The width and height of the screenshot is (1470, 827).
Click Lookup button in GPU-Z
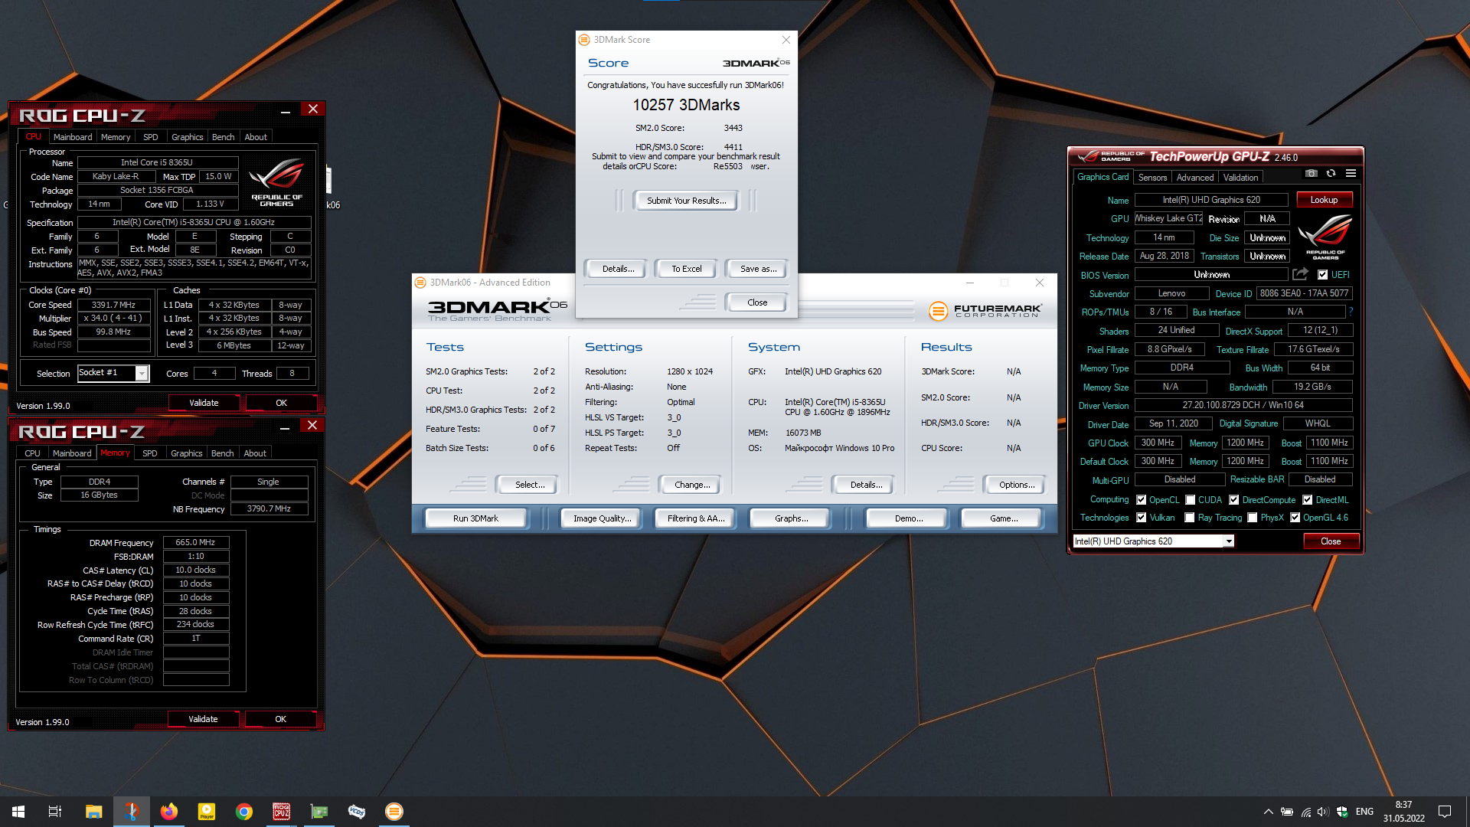1324,200
